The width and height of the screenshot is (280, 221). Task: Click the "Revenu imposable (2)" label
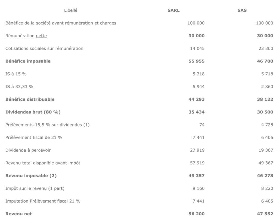(31, 176)
